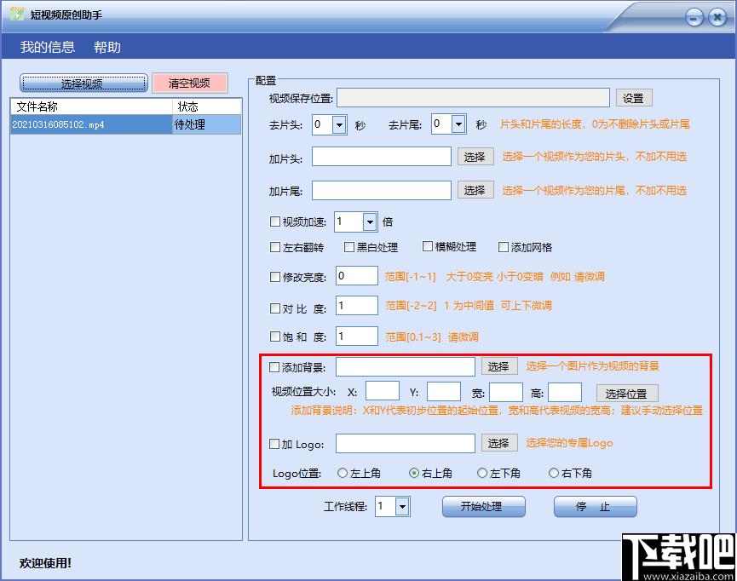This screenshot has height=581, width=737.
Task: Expand the 去片尾 seconds dropdown
Action: 458,124
